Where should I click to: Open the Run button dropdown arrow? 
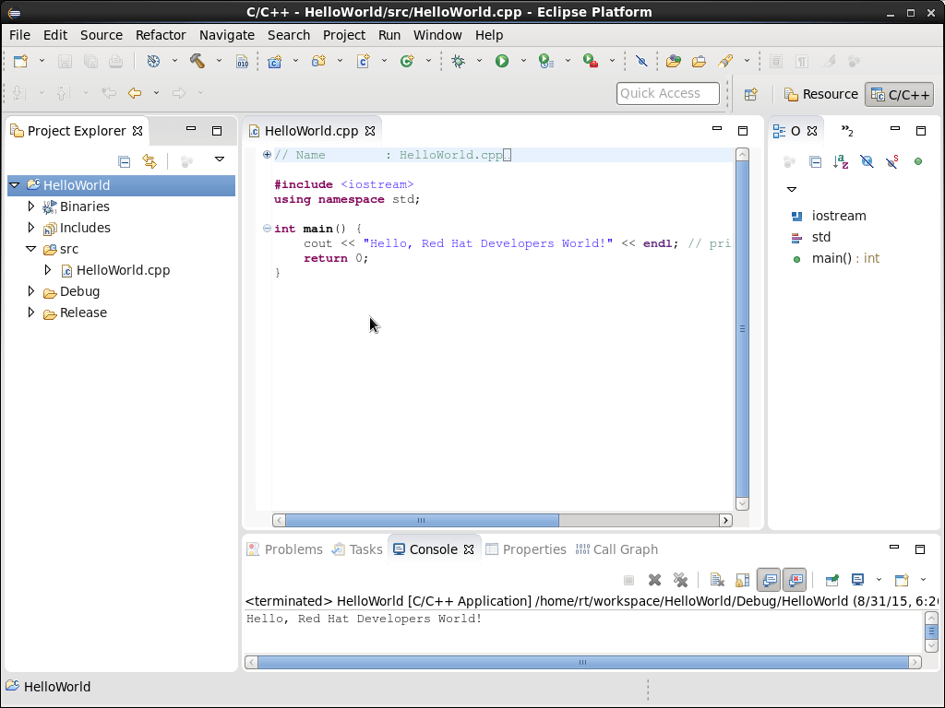[x=523, y=61]
